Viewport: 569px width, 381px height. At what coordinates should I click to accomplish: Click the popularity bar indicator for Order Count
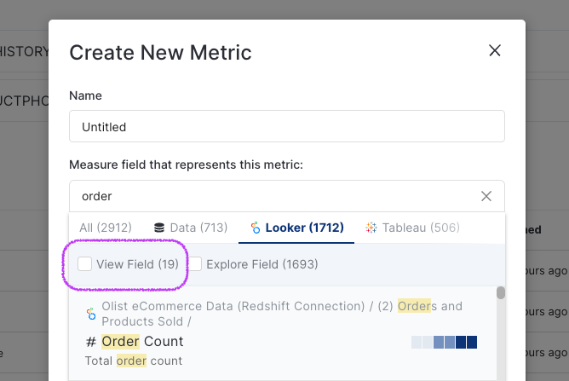click(444, 342)
